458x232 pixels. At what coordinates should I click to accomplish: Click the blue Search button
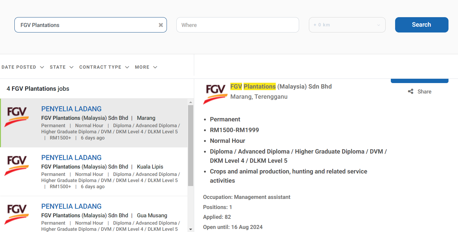pyautogui.click(x=421, y=25)
